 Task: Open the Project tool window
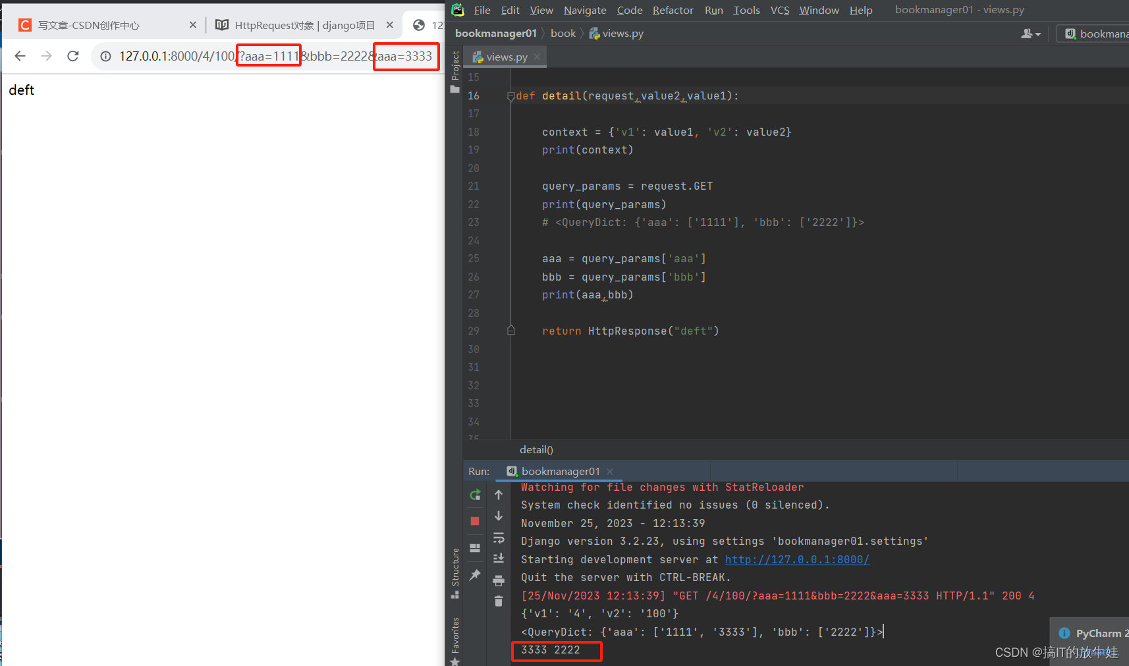pyautogui.click(x=455, y=71)
